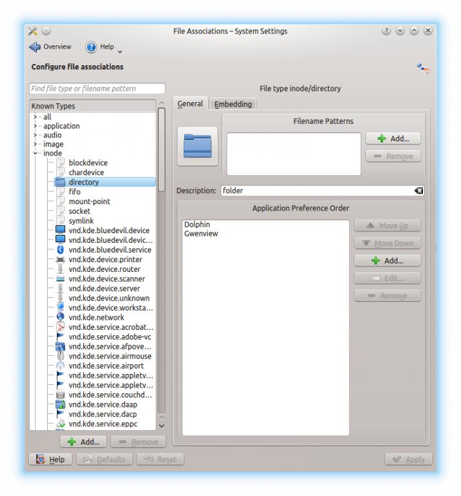This screenshot has width=461, height=496.
Task: Click the vnd.kde.device.workstation icon
Action: click(x=61, y=307)
